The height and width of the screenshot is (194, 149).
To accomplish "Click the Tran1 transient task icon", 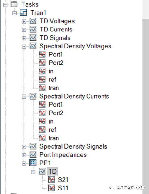I will 23,12.
